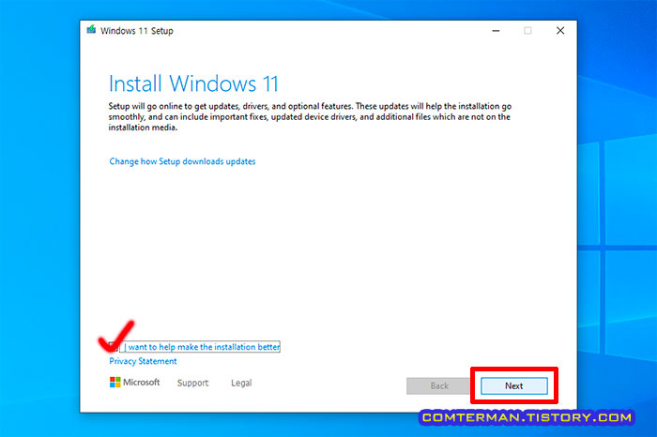
Task: Close the Windows 11 Setup window
Action: tap(560, 31)
